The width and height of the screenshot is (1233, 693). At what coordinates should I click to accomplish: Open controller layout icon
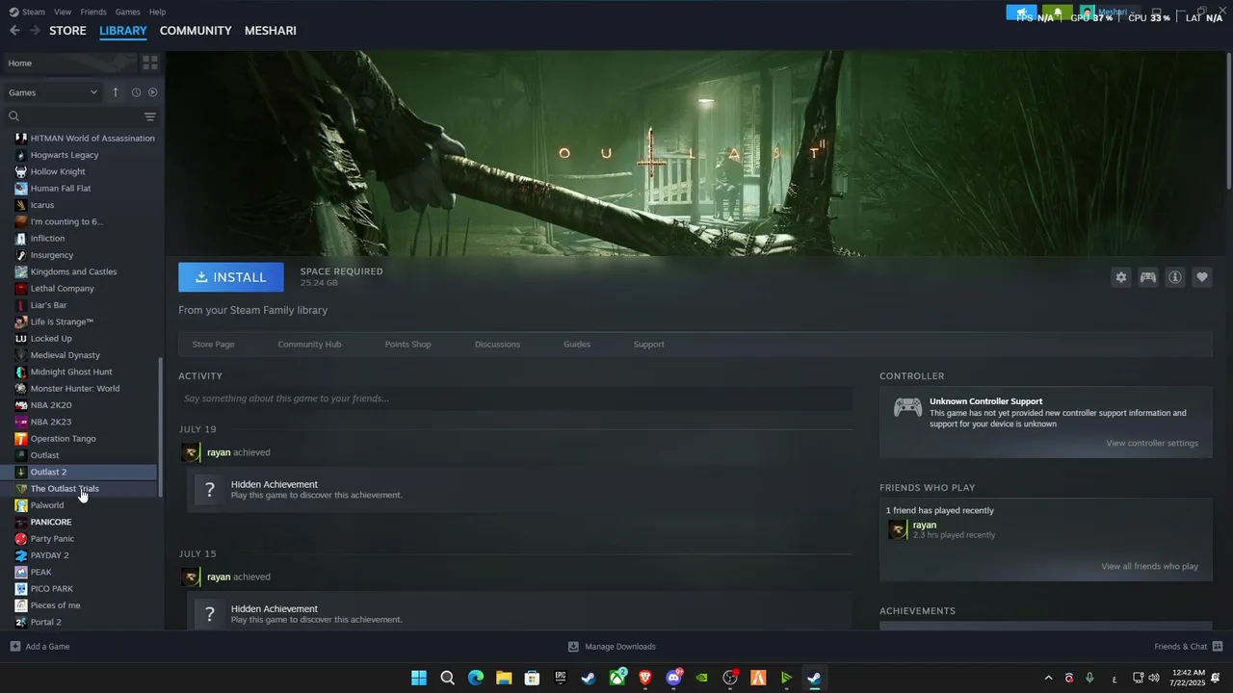click(x=1147, y=277)
